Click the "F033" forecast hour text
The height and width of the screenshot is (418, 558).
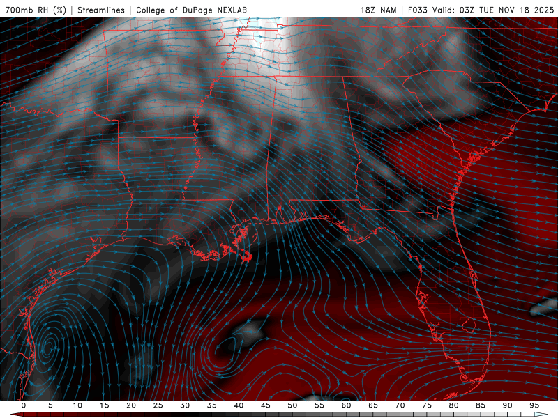pos(417,10)
